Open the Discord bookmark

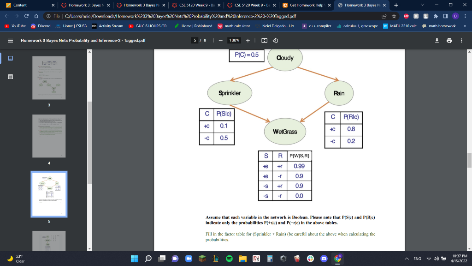click(x=41, y=26)
